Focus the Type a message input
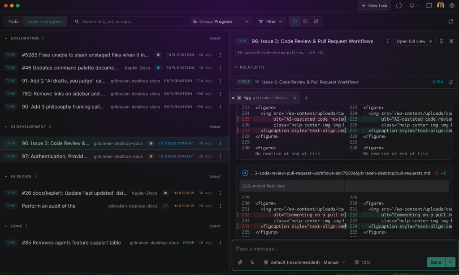459x275 pixels. coord(345,249)
